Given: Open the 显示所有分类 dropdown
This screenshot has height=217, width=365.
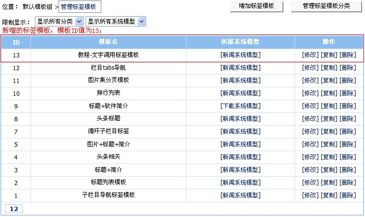Looking at the screenshot, I should coord(59,22).
